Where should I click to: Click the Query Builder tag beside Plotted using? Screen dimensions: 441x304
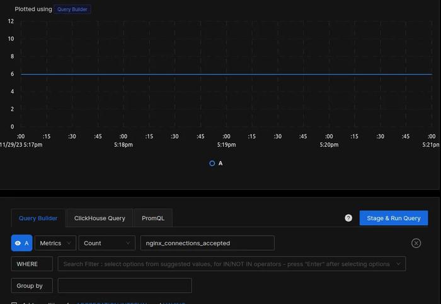(72, 9)
